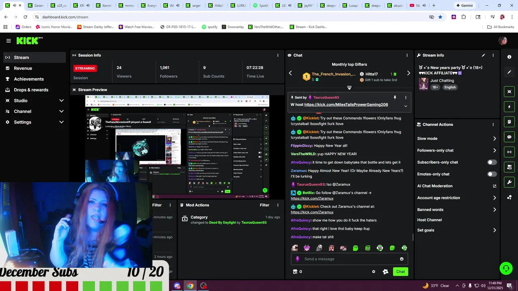518x291 pixels.
Task: Open Channel Actions three-dot menu
Action: tap(493, 124)
